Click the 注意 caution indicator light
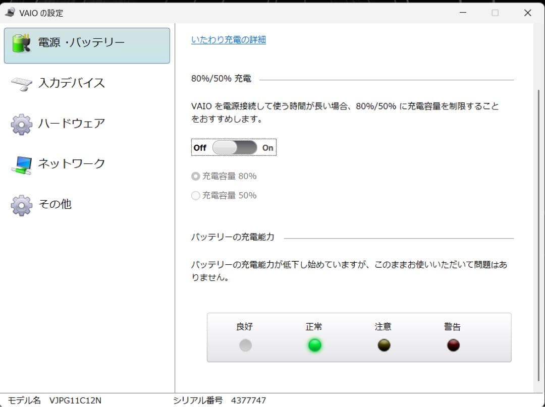 384,345
